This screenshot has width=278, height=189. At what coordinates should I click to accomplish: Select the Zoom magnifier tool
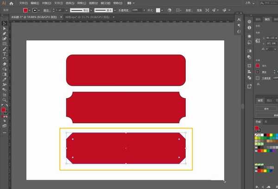(x=5, y=100)
